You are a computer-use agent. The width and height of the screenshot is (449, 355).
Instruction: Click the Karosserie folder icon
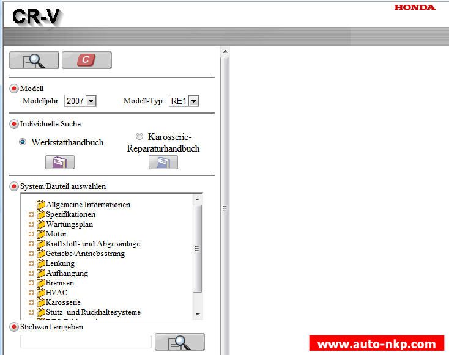click(41, 302)
